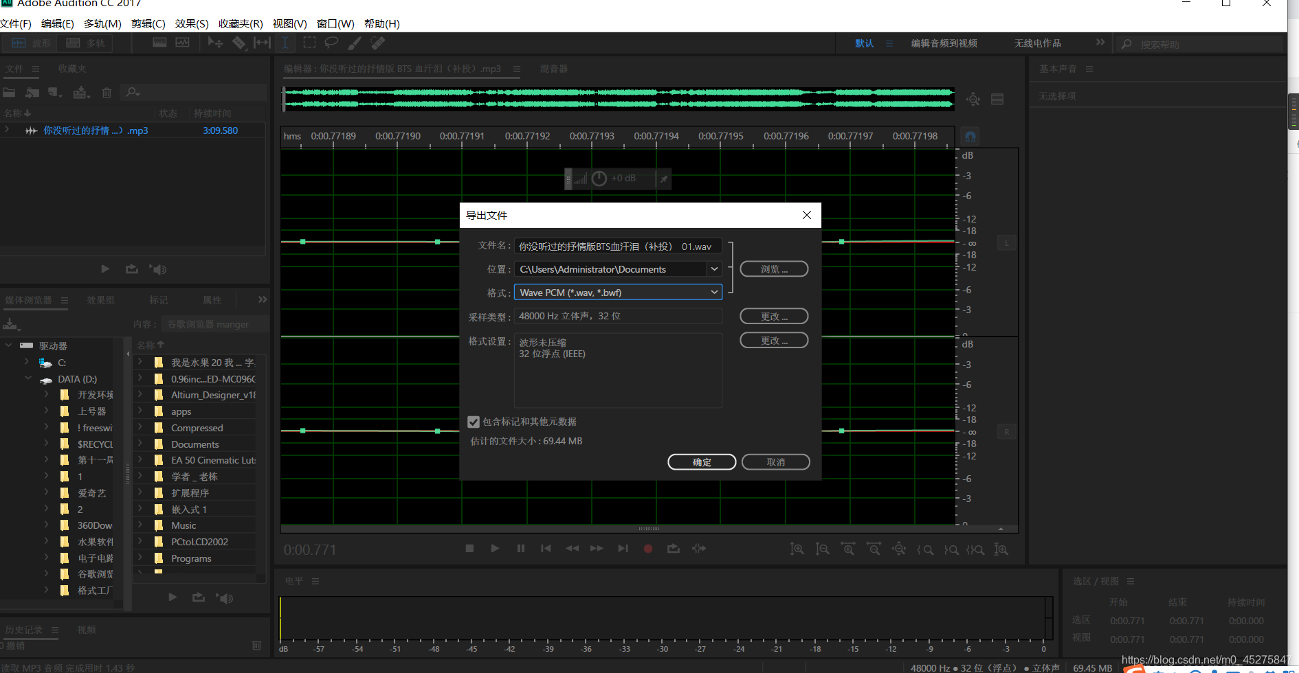The width and height of the screenshot is (1299, 673).
Task: Click Import File icon in Files panel
Action: click(32, 92)
